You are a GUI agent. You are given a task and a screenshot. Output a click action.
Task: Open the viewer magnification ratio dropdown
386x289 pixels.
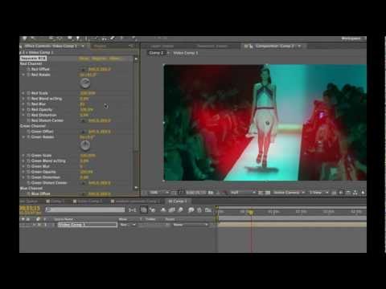[159, 193]
